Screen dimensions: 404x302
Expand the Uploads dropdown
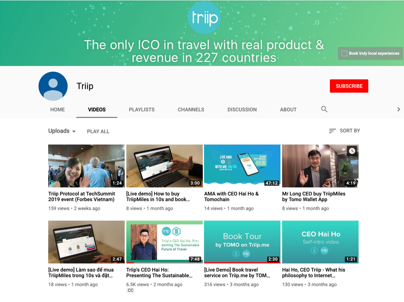pos(62,131)
